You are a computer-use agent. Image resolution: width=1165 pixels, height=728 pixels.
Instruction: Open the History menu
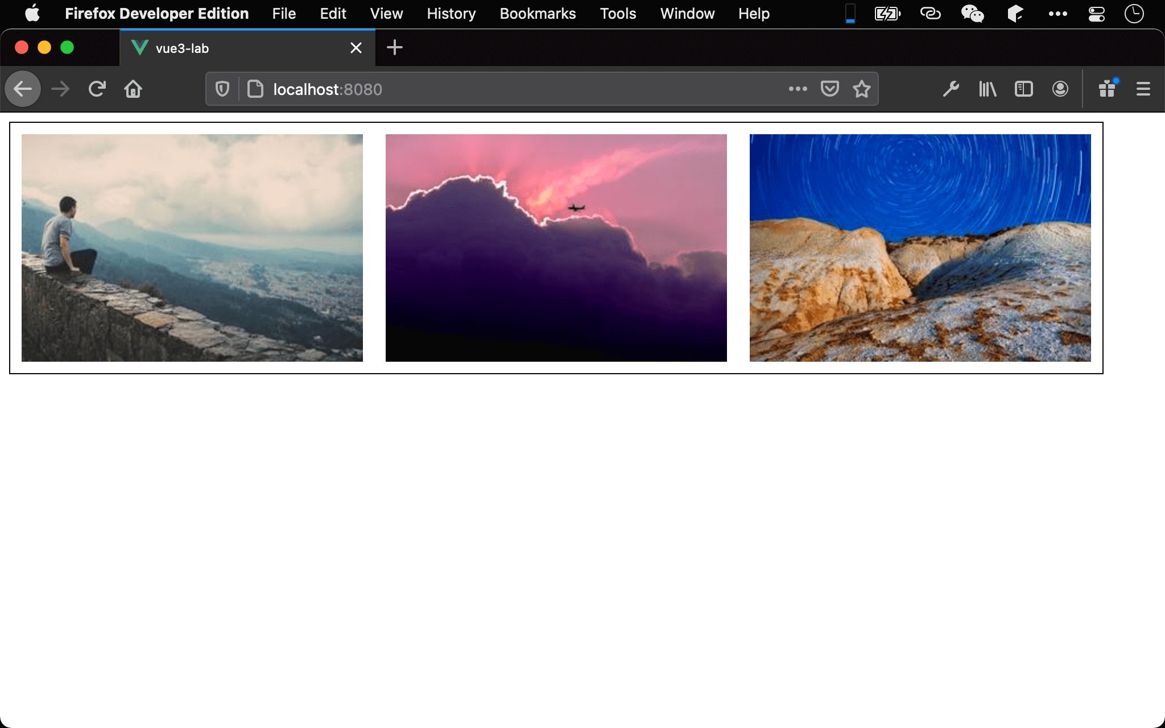pos(451,14)
